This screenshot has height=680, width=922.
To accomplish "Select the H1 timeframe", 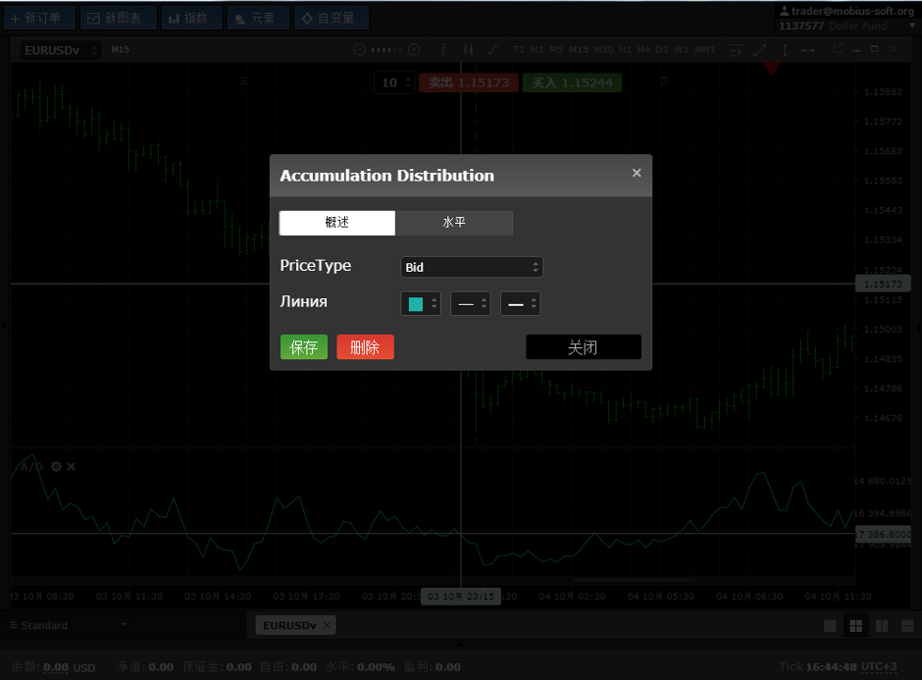I will click(625, 49).
